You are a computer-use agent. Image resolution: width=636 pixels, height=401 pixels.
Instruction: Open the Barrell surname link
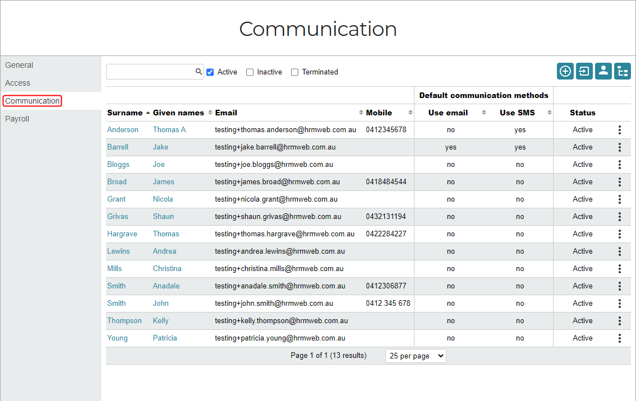(118, 147)
